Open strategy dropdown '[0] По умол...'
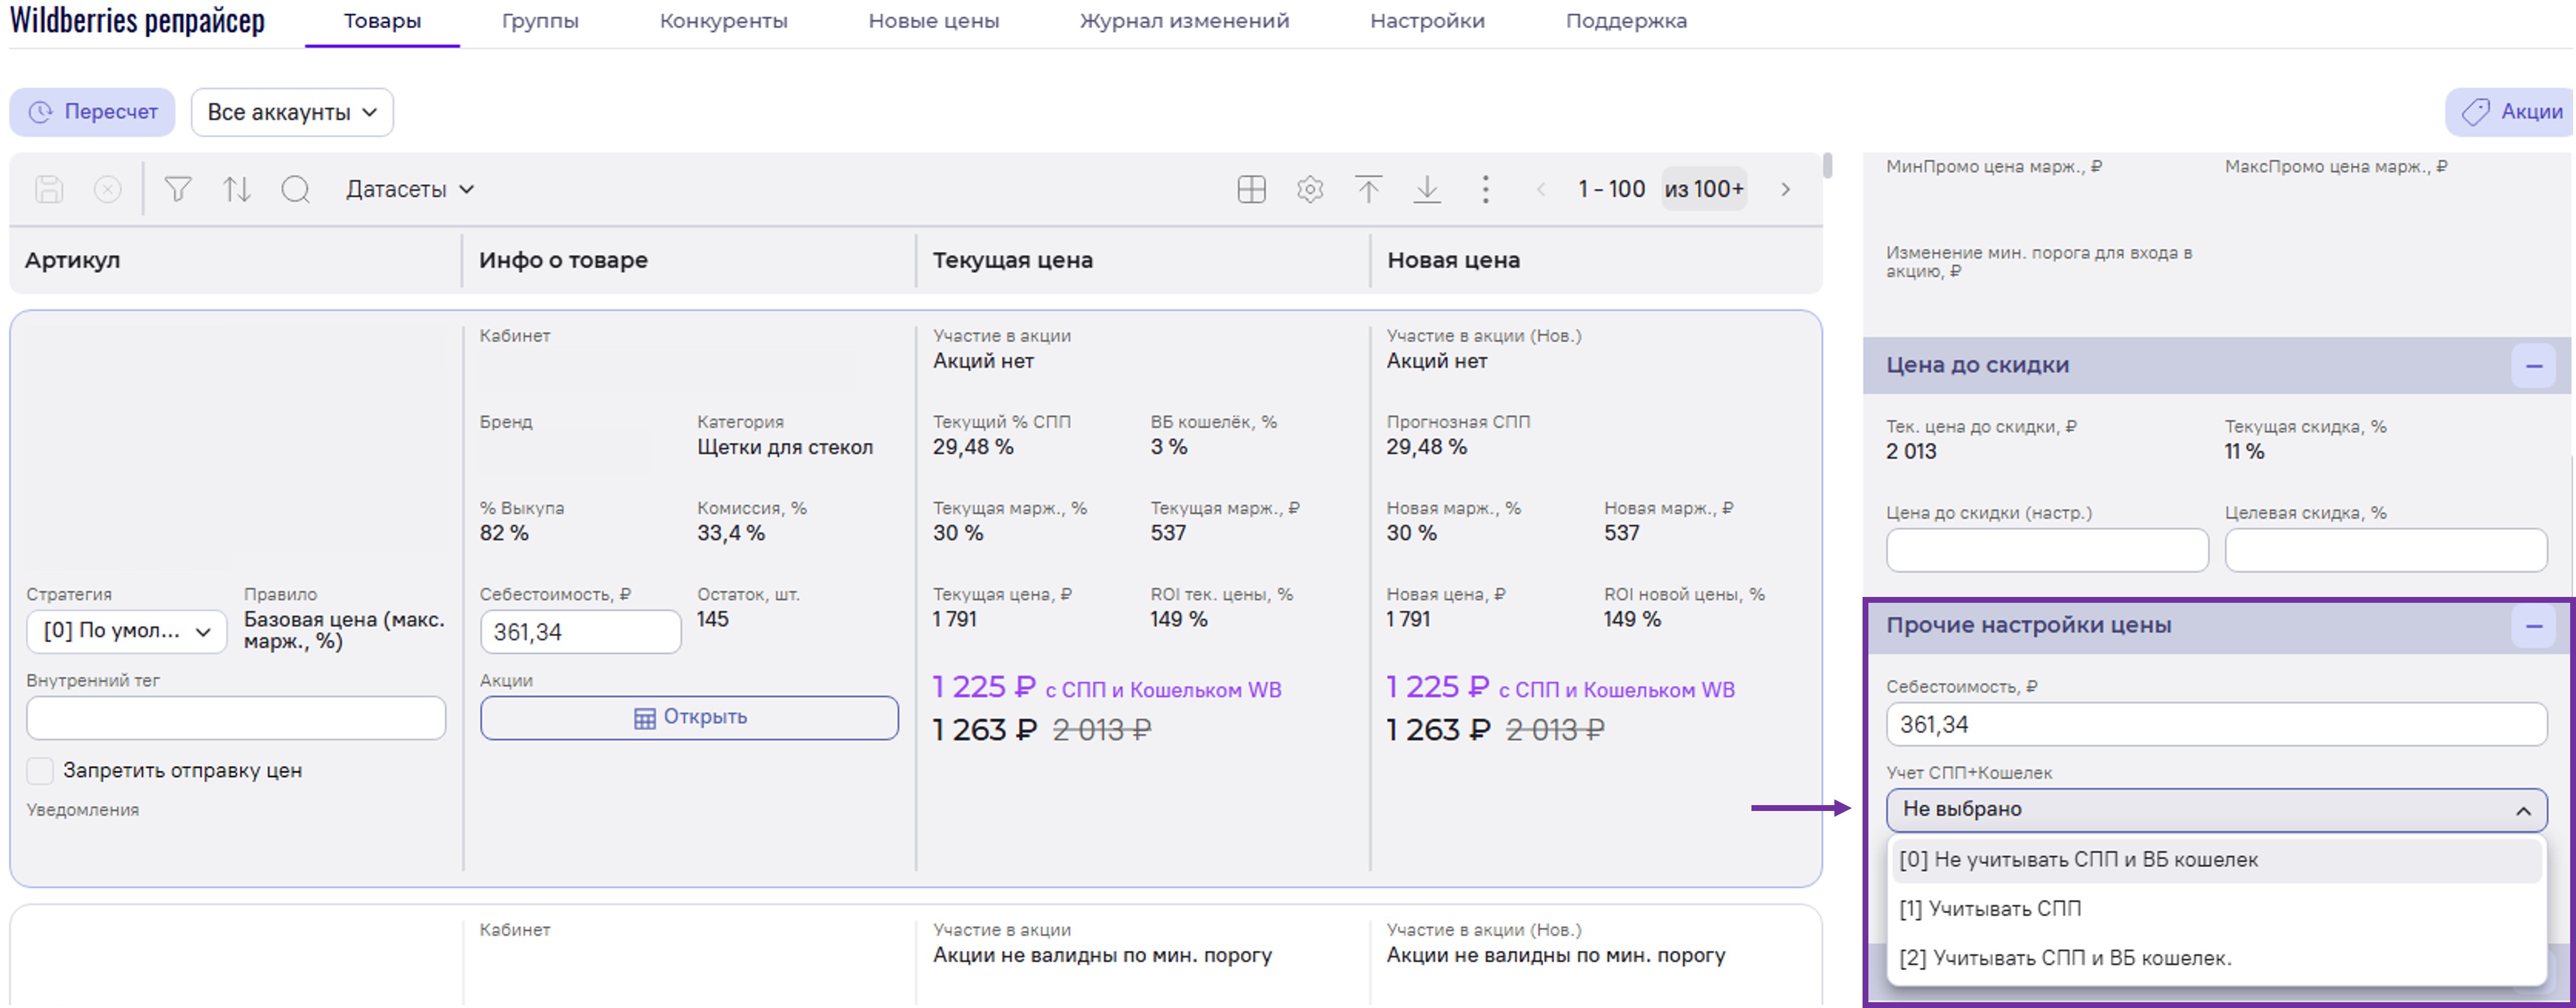Screen dimensions: 2576x1008 (x=127, y=631)
